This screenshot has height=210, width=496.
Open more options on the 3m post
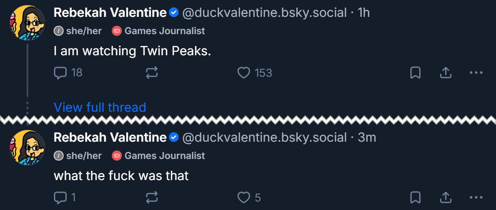pyautogui.click(x=476, y=197)
